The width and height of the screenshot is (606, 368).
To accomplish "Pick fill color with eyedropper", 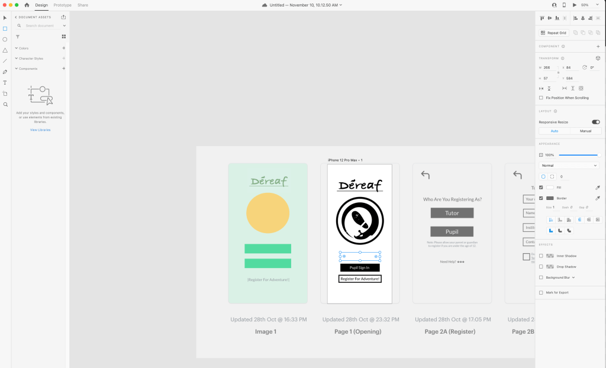I will [597, 188].
